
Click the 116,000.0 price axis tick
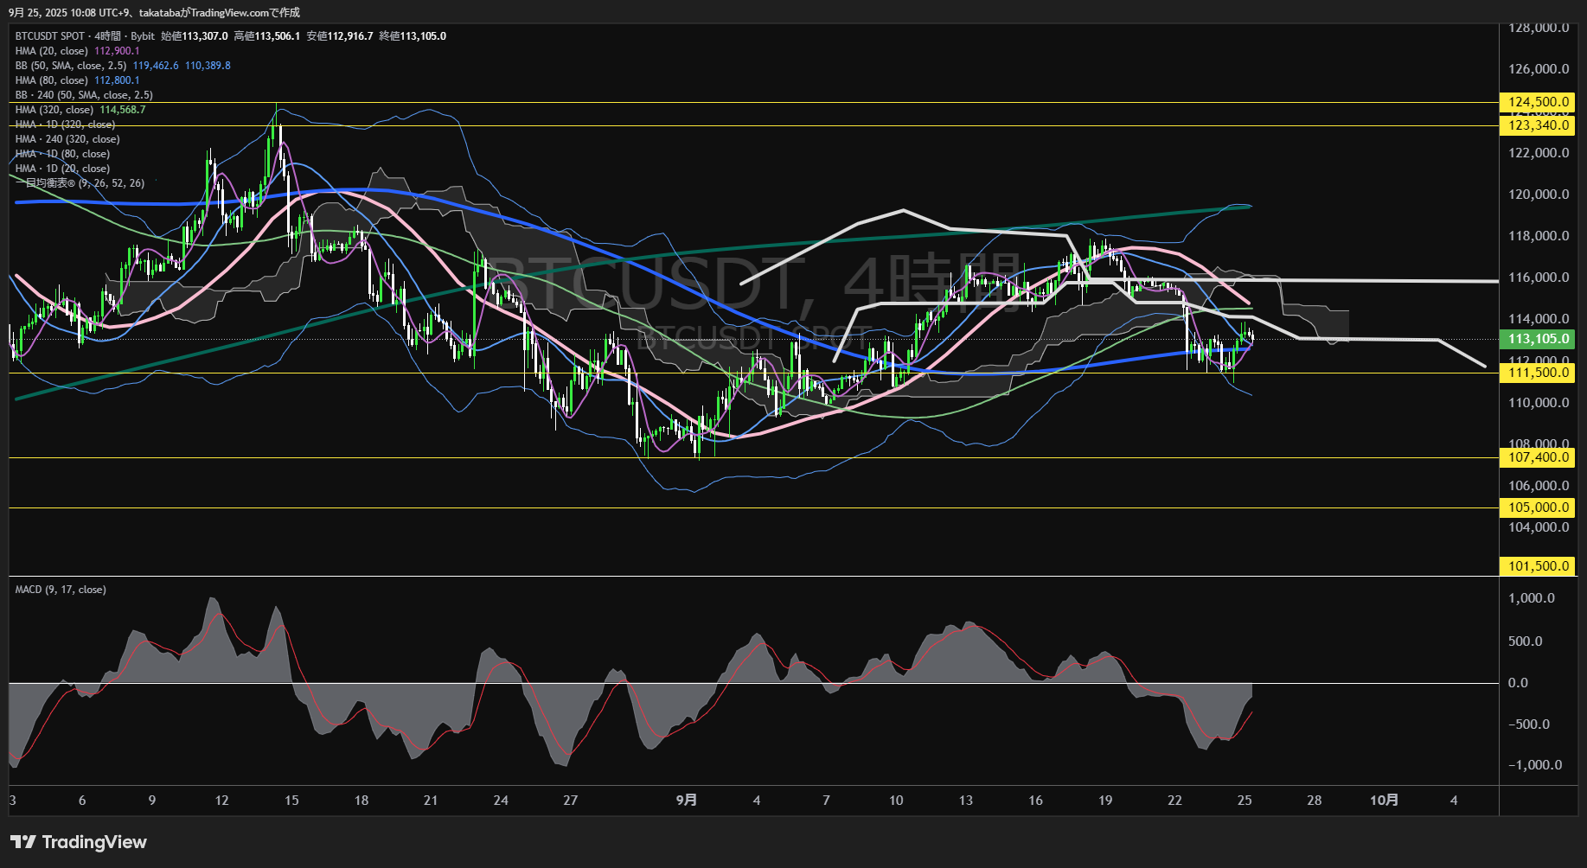coord(1539,278)
